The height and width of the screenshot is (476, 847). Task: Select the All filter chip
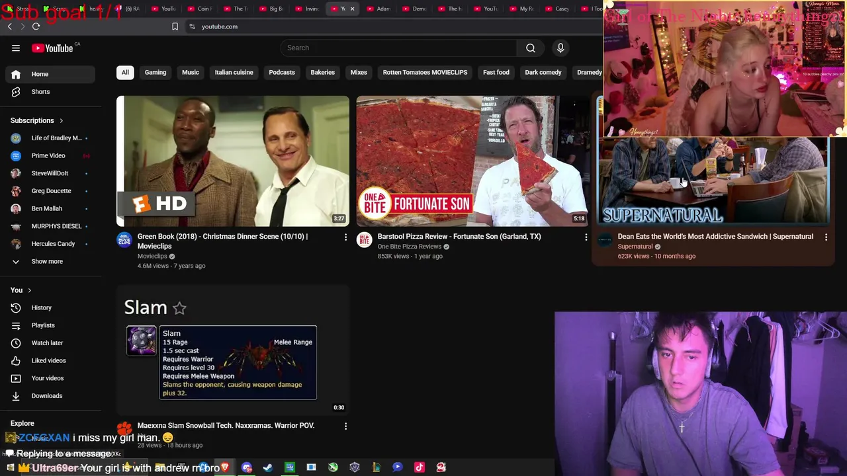click(125, 72)
